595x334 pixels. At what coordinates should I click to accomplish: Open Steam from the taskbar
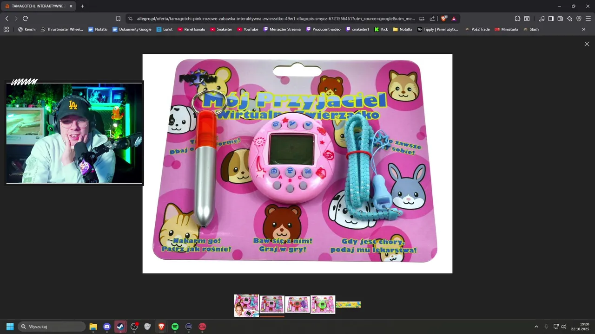tap(120, 327)
